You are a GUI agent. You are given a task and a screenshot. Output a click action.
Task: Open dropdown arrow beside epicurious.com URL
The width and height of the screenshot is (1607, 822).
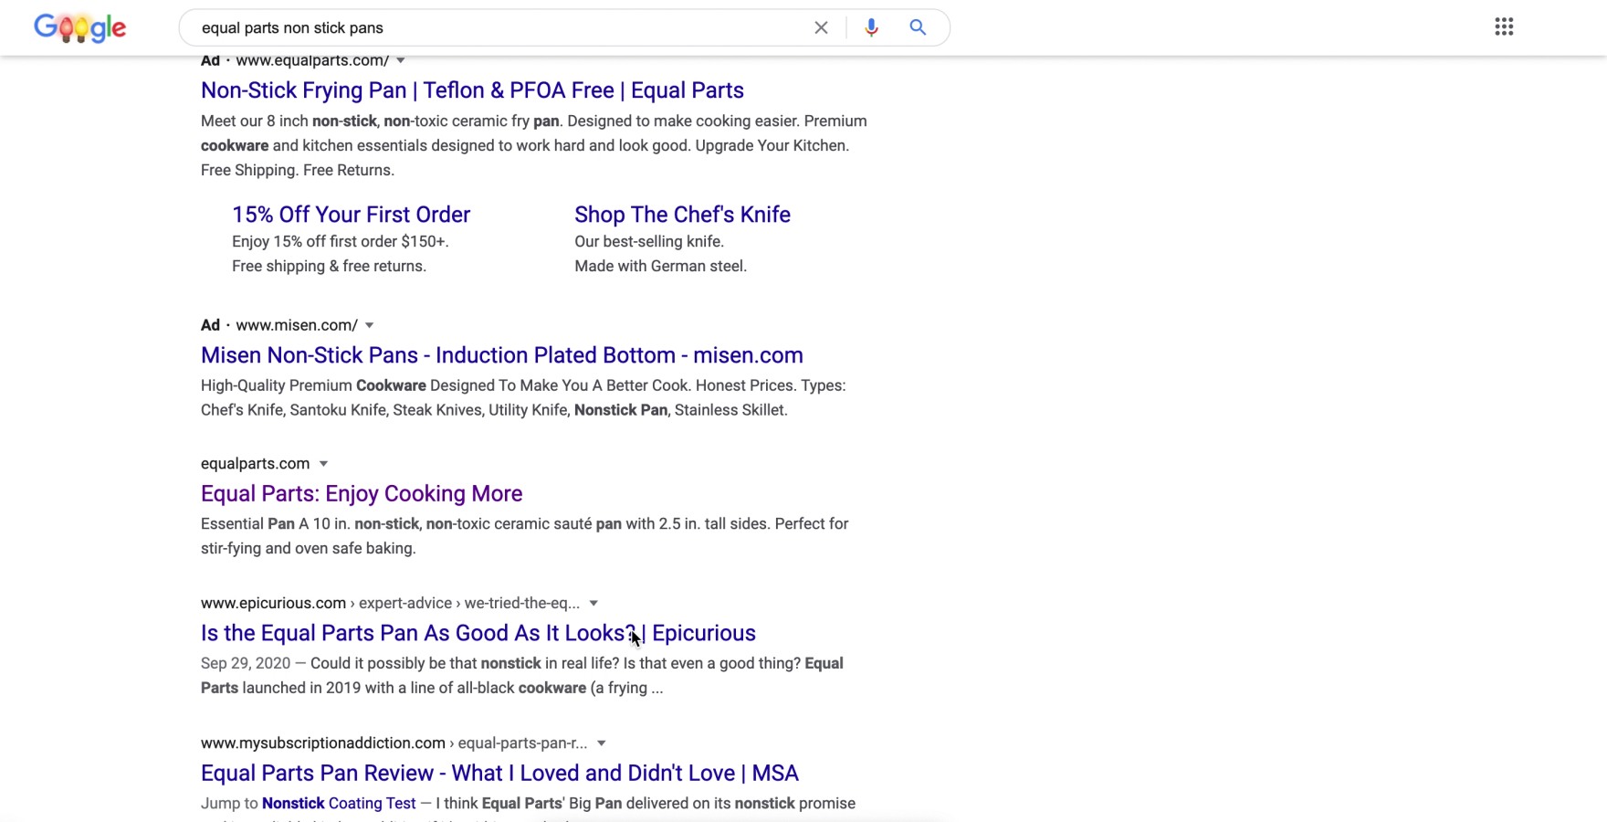pos(593,604)
